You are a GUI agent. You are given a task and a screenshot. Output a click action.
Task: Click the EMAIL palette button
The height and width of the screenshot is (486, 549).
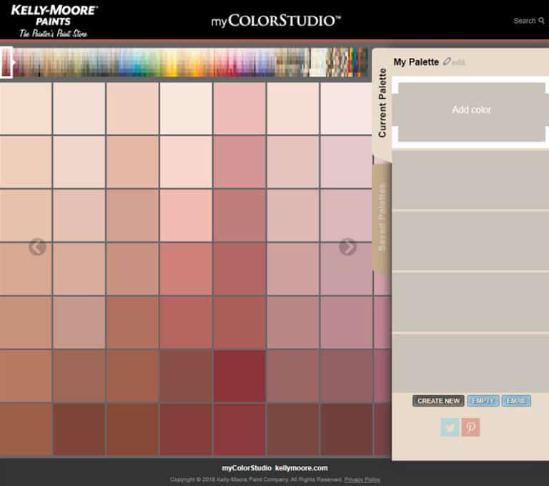click(516, 401)
